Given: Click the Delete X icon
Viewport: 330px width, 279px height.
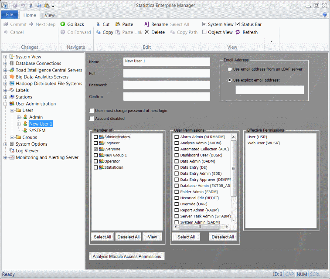Looking at the screenshot, I should coord(147,32).
